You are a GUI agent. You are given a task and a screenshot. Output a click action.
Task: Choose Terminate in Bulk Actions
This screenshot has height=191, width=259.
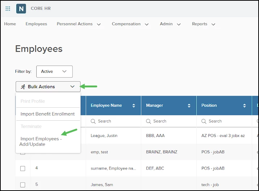click(31, 126)
